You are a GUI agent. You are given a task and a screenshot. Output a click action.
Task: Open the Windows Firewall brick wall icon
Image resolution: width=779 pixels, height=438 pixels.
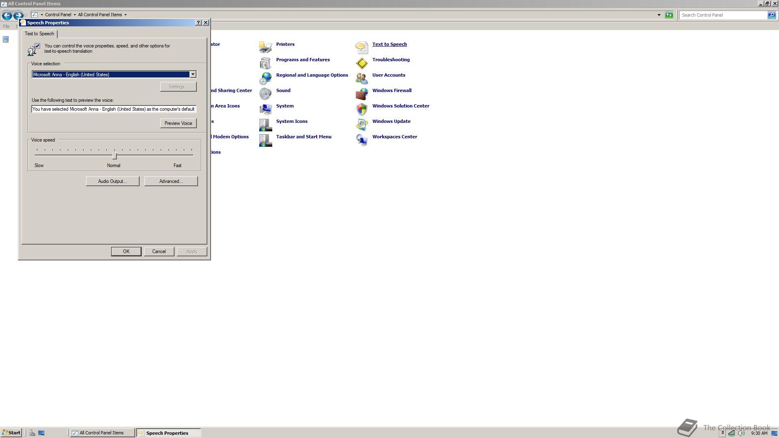[362, 94]
